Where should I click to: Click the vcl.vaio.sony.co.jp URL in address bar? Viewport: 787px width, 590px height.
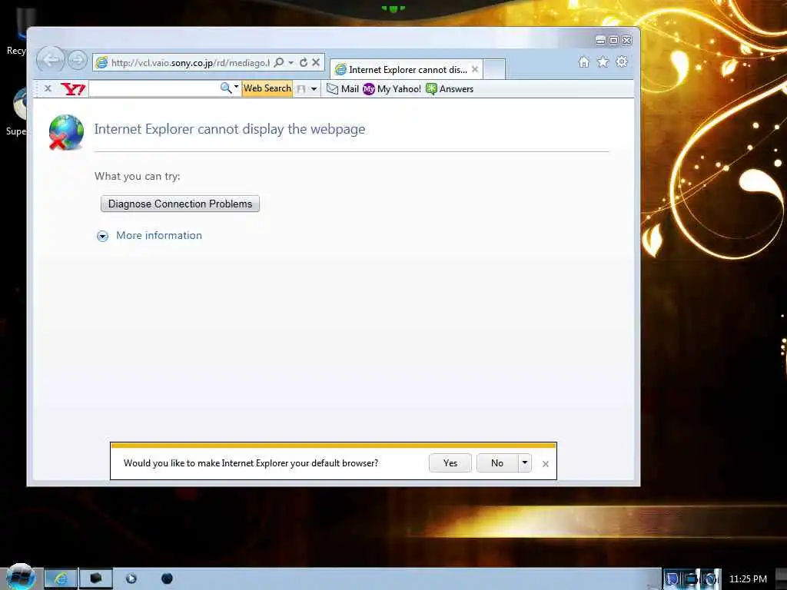point(190,63)
